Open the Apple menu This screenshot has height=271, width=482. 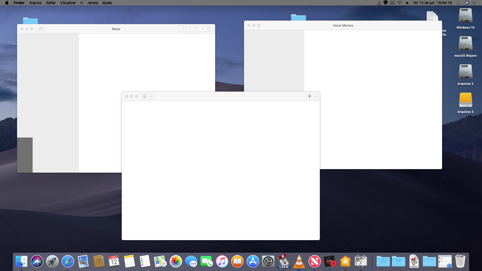pyautogui.click(x=7, y=3)
